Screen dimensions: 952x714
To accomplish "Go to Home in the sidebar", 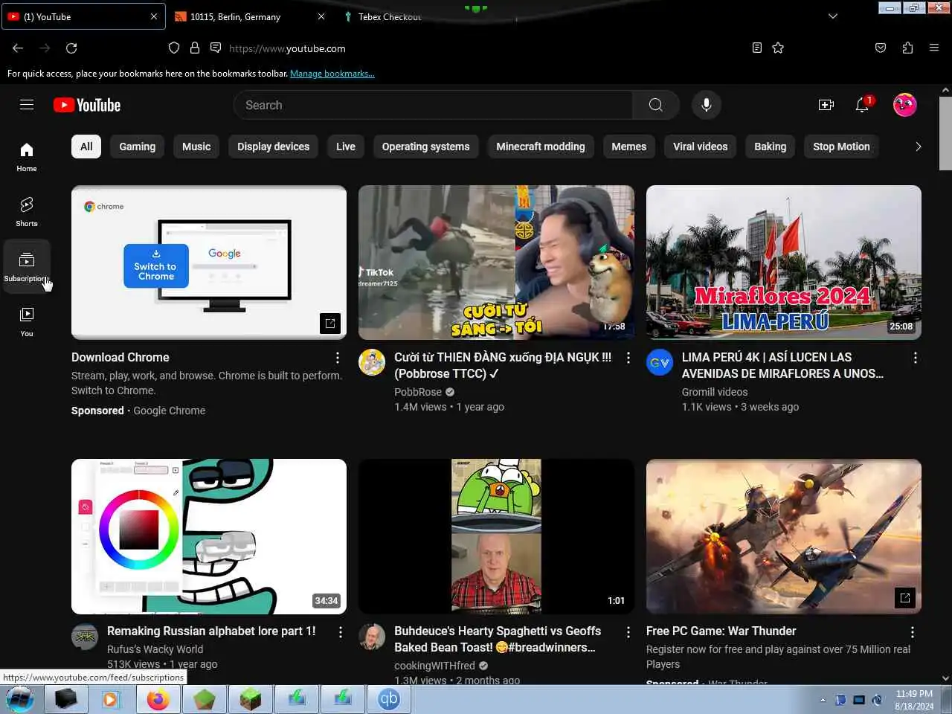I will pyautogui.click(x=27, y=157).
